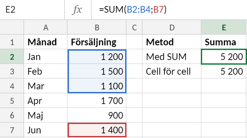
Task: Select the 'Med SUM' cell
Action: 172,56
